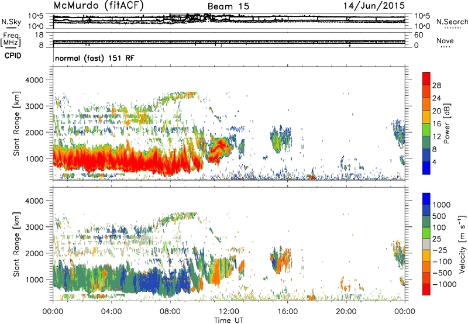Click the "16:00" time axis label
The height and width of the screenshot is (324, 468).
(x=287, y=312)
